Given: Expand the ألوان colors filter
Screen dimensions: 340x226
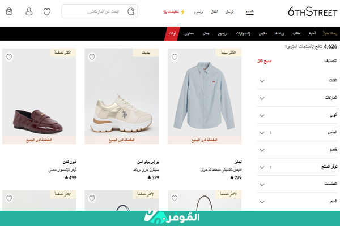Looking at the screenshot, I should click(x=297, y=115).
